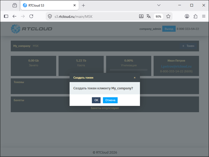Select the RTCloud S3 tab
209x157 pixels.
point(50,5)
